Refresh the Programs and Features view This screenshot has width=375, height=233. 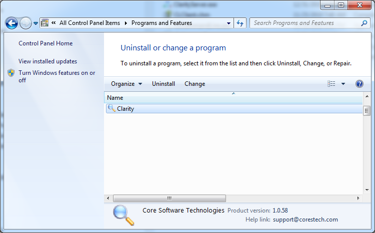tap(240, 23)
